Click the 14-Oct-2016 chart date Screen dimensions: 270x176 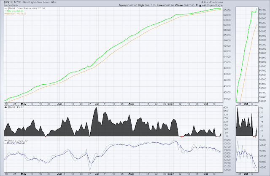point(11,5)
